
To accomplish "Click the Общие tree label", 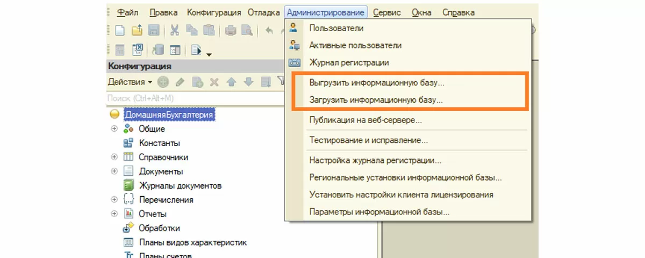I will [152, 129].
